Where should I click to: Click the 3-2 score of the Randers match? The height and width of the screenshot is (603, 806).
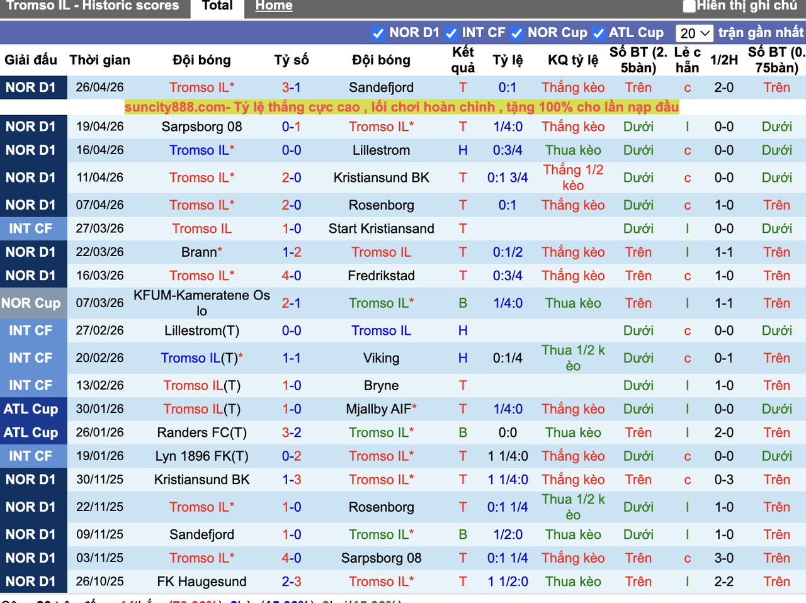(291, 432)
